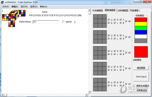Click the Start Search button
Image resolution: width=152 pixels, height=97 pixels.
[141, 77]
